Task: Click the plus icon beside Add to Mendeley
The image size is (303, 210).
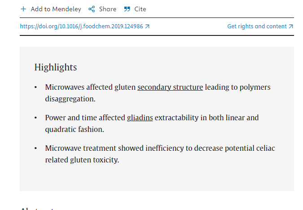Action: coord(23,9)
